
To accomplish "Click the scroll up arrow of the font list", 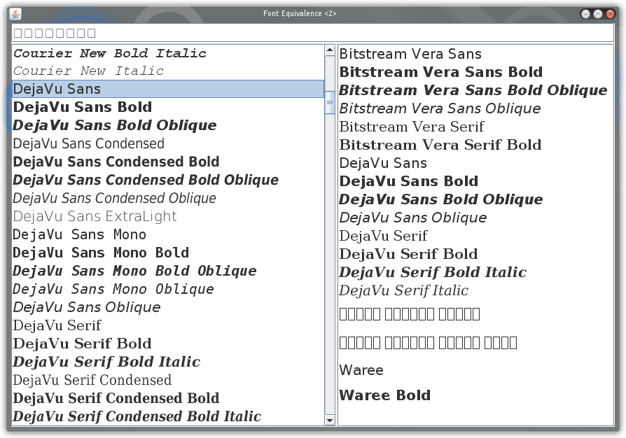I will tap(330, 50).
